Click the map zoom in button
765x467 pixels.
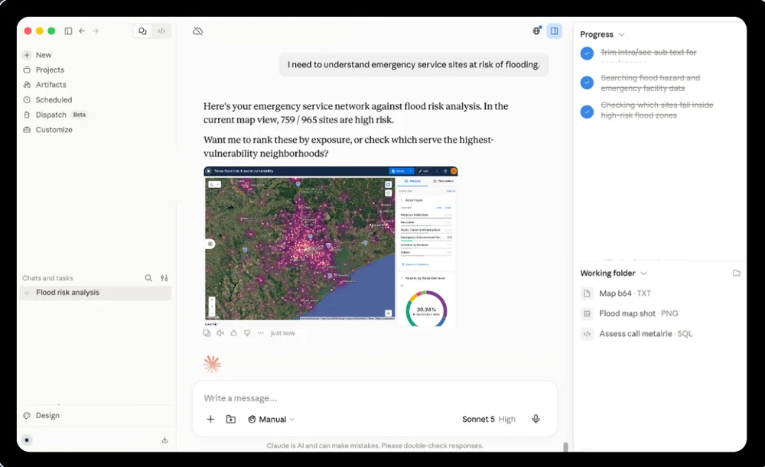(x=212, y=301)
